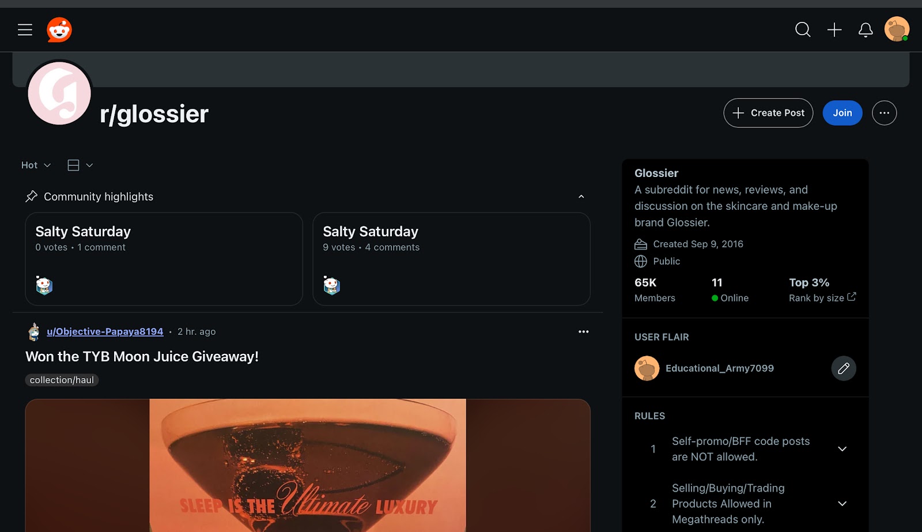Screen dimensions: 922x532
Task: Open the Rank by size link
Action: click(822, 298)
